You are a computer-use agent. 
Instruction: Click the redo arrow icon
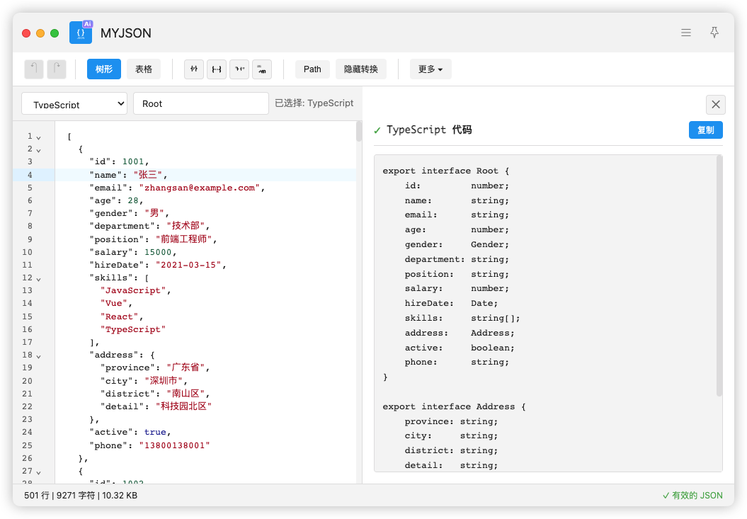tap(57, 69)
